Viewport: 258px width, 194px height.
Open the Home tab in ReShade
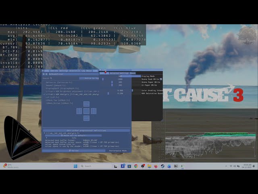[x=47, y=71]
